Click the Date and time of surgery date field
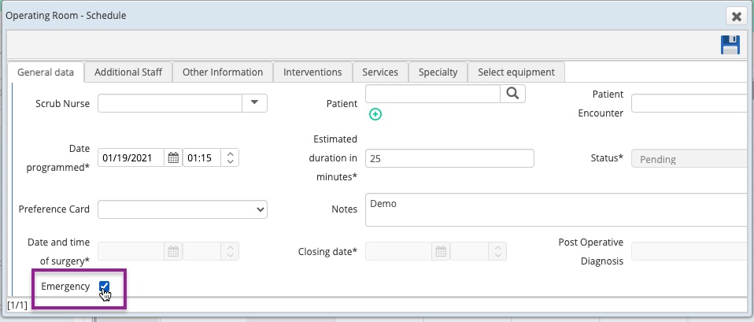The image size is (754, 322). pos(131,251)
